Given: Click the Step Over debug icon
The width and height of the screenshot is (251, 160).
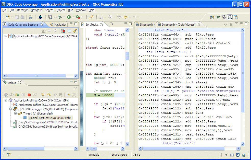Looking at the screenshot, I should click(x=48, y=95).
